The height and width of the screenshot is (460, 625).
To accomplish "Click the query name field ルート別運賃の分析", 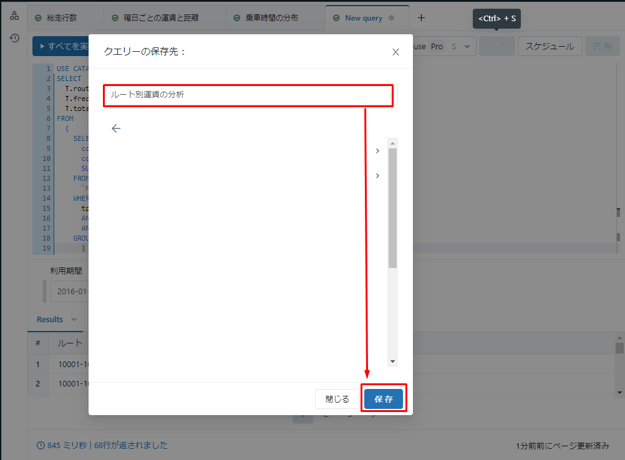I will point(250,95).
